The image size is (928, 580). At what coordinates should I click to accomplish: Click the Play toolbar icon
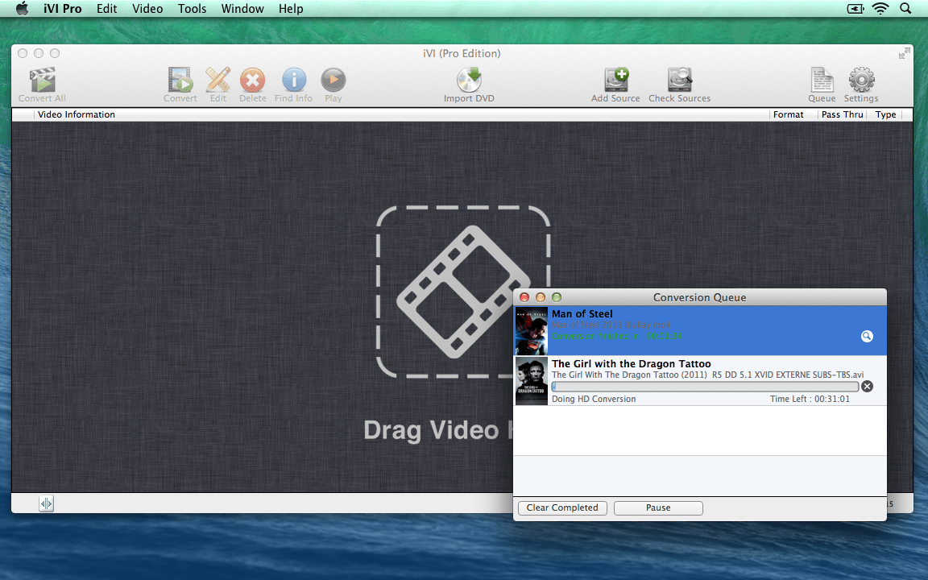coord(333,80)
